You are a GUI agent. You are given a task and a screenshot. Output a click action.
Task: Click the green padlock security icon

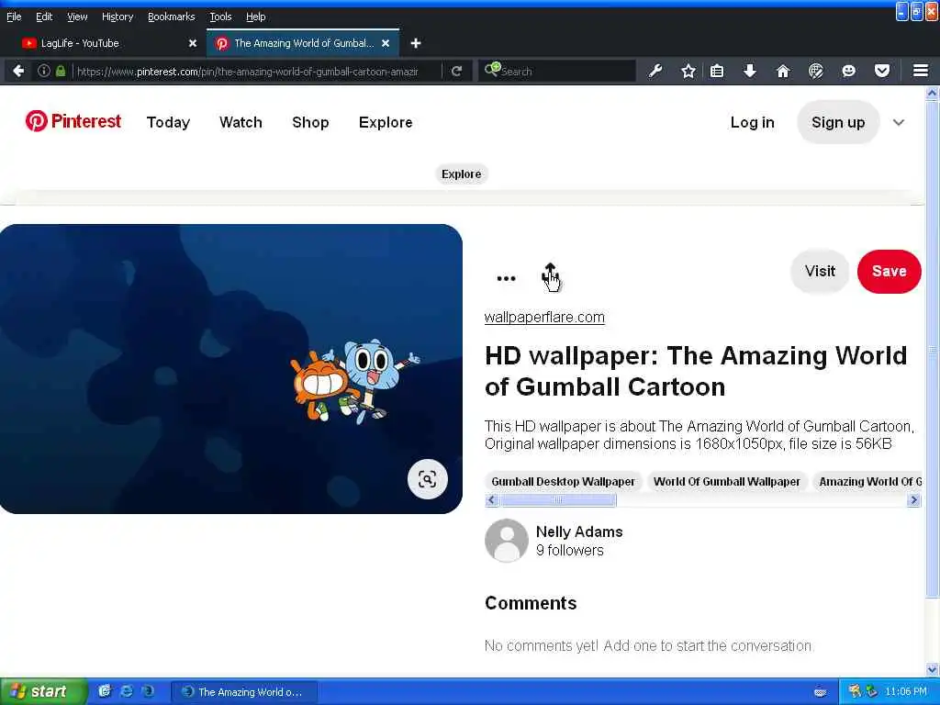(x=61, y=71)
